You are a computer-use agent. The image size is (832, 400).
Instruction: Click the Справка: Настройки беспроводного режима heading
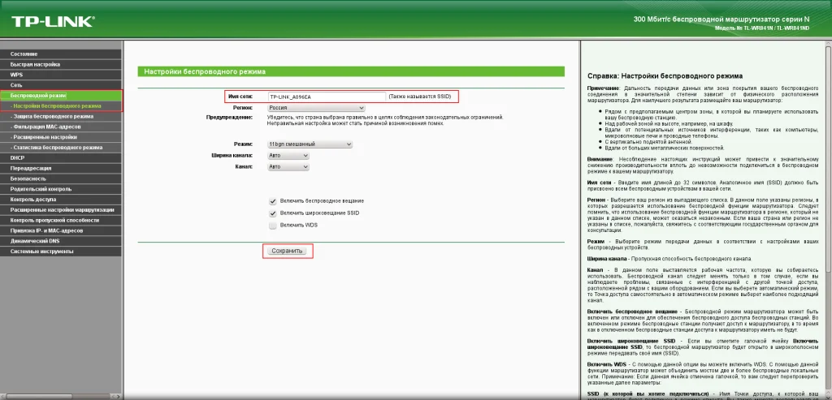[x=665, y=76]
